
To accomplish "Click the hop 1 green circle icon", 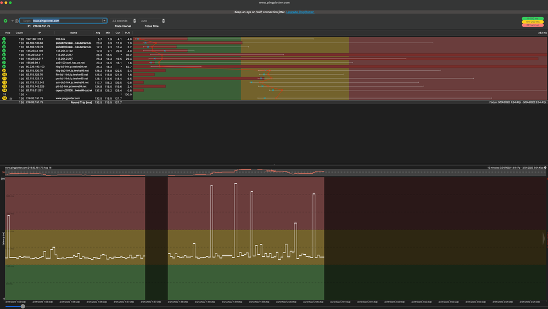I will click(4, 39).
